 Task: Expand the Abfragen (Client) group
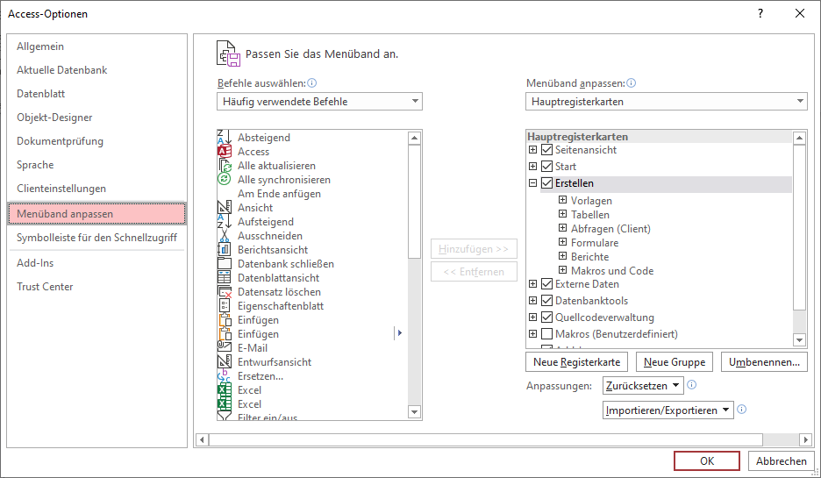(x=562, y=228)
